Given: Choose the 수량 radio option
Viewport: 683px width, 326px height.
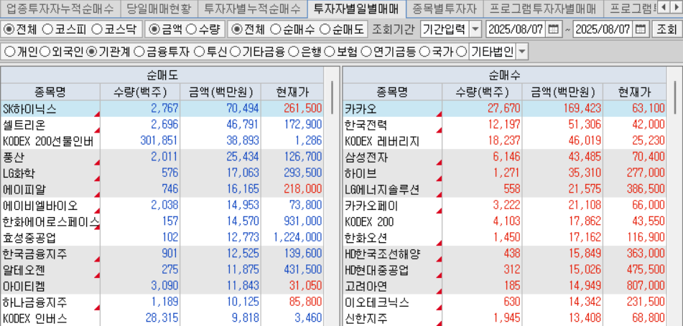Looking at the screenshot, I should point(191,29).
